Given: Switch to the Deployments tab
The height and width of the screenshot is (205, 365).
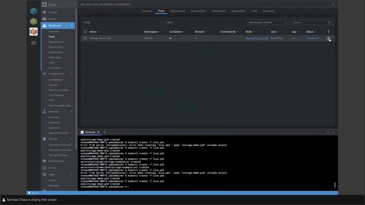Looking at the screenshot, I should (x=177, y=11).
